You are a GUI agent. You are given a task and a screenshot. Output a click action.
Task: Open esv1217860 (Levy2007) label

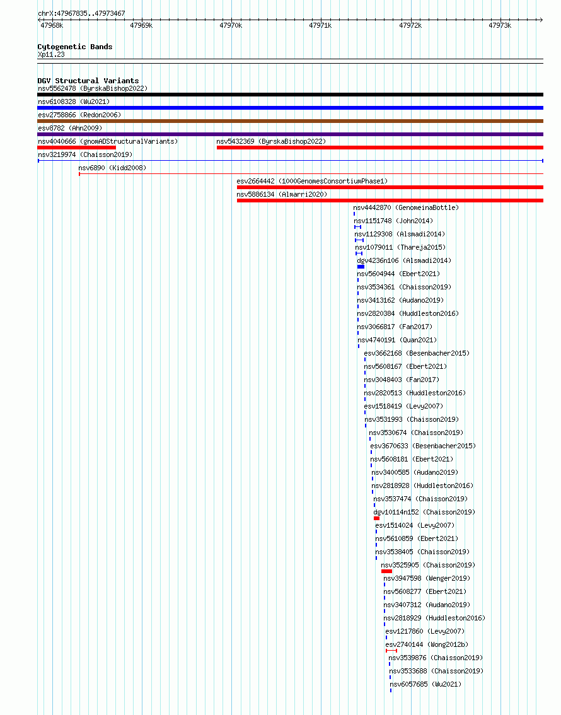pyautogui.click(x=425, y=631)
